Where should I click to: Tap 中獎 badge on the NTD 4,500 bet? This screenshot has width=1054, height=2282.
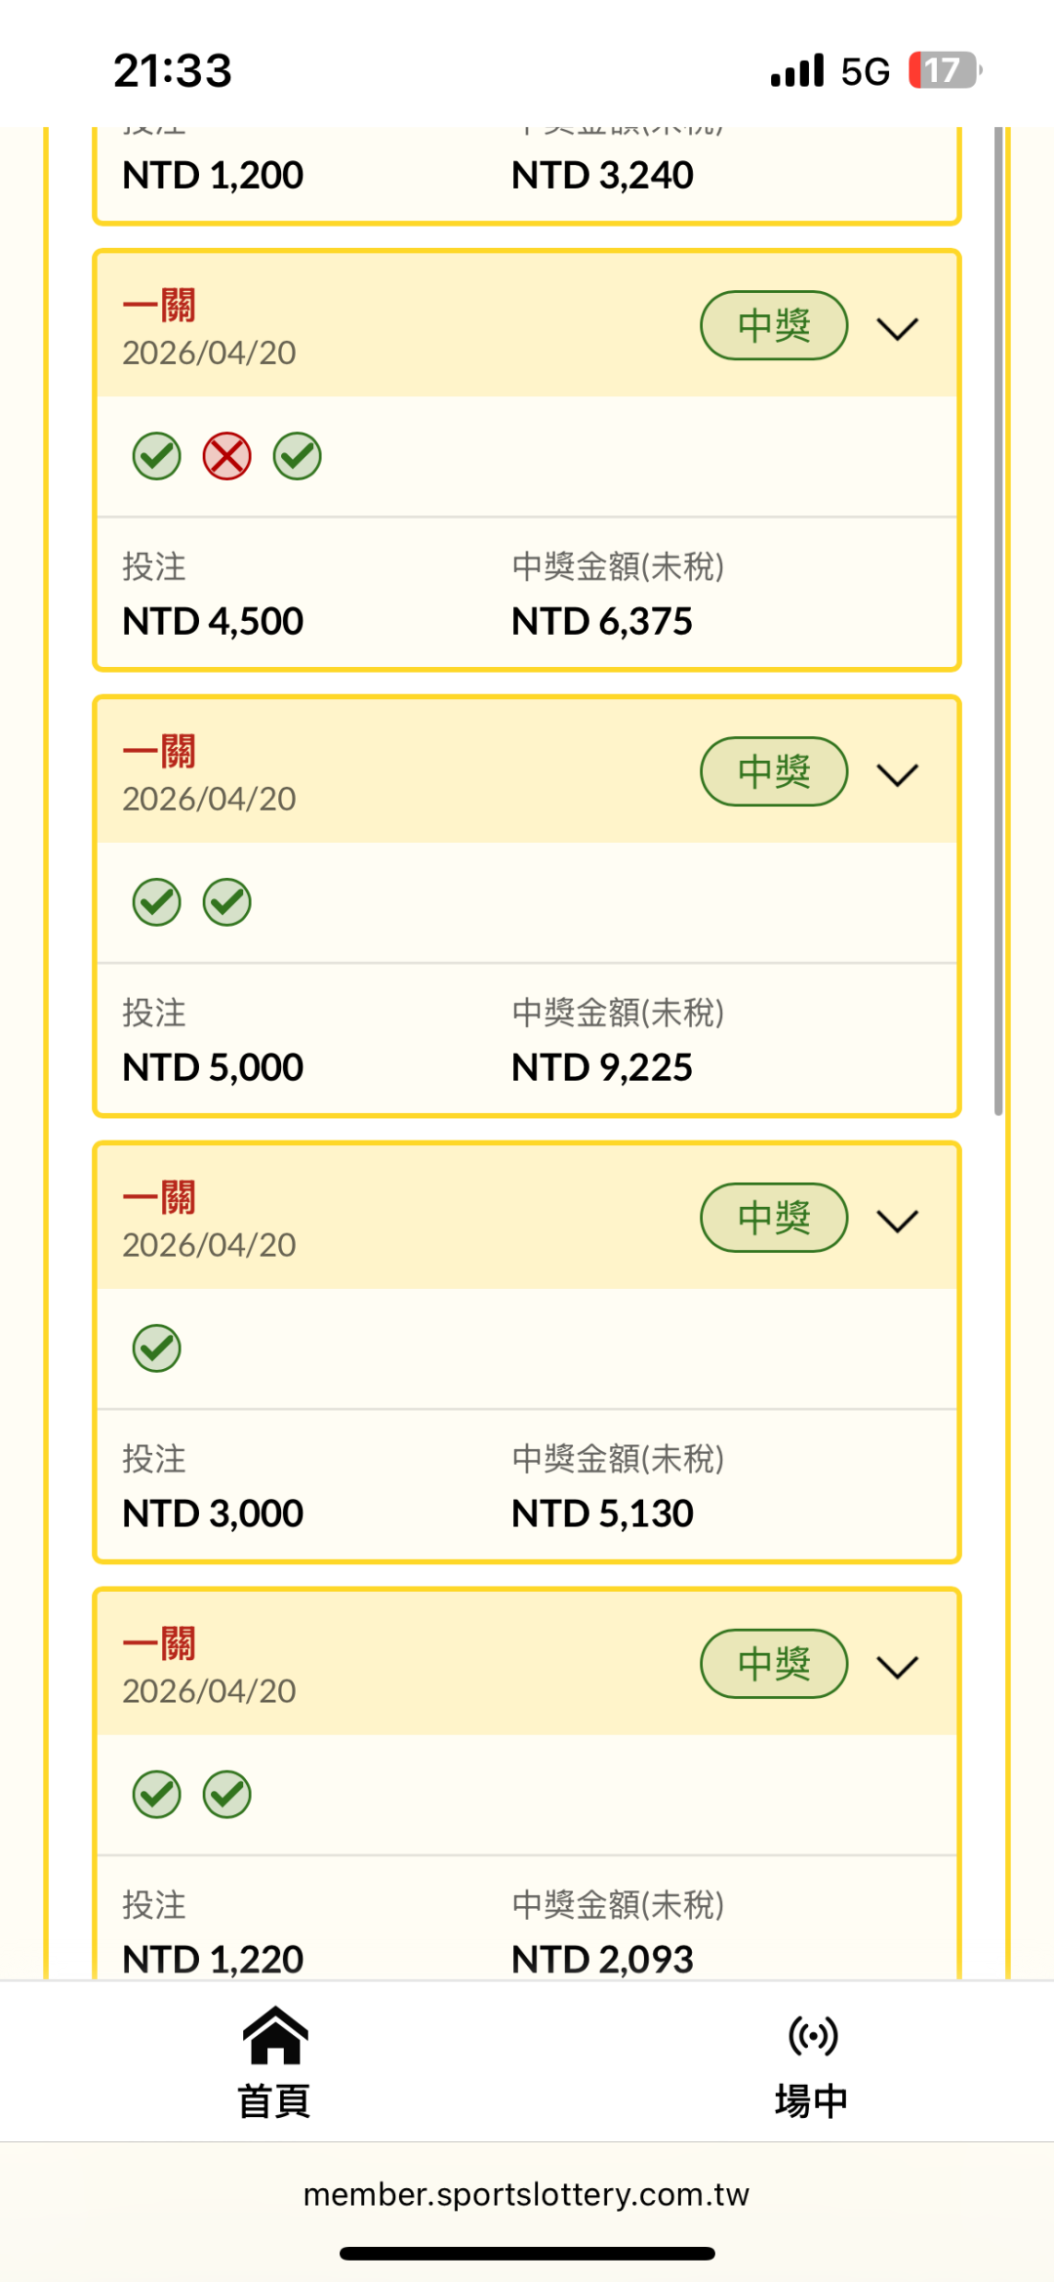tap(773, 325)
